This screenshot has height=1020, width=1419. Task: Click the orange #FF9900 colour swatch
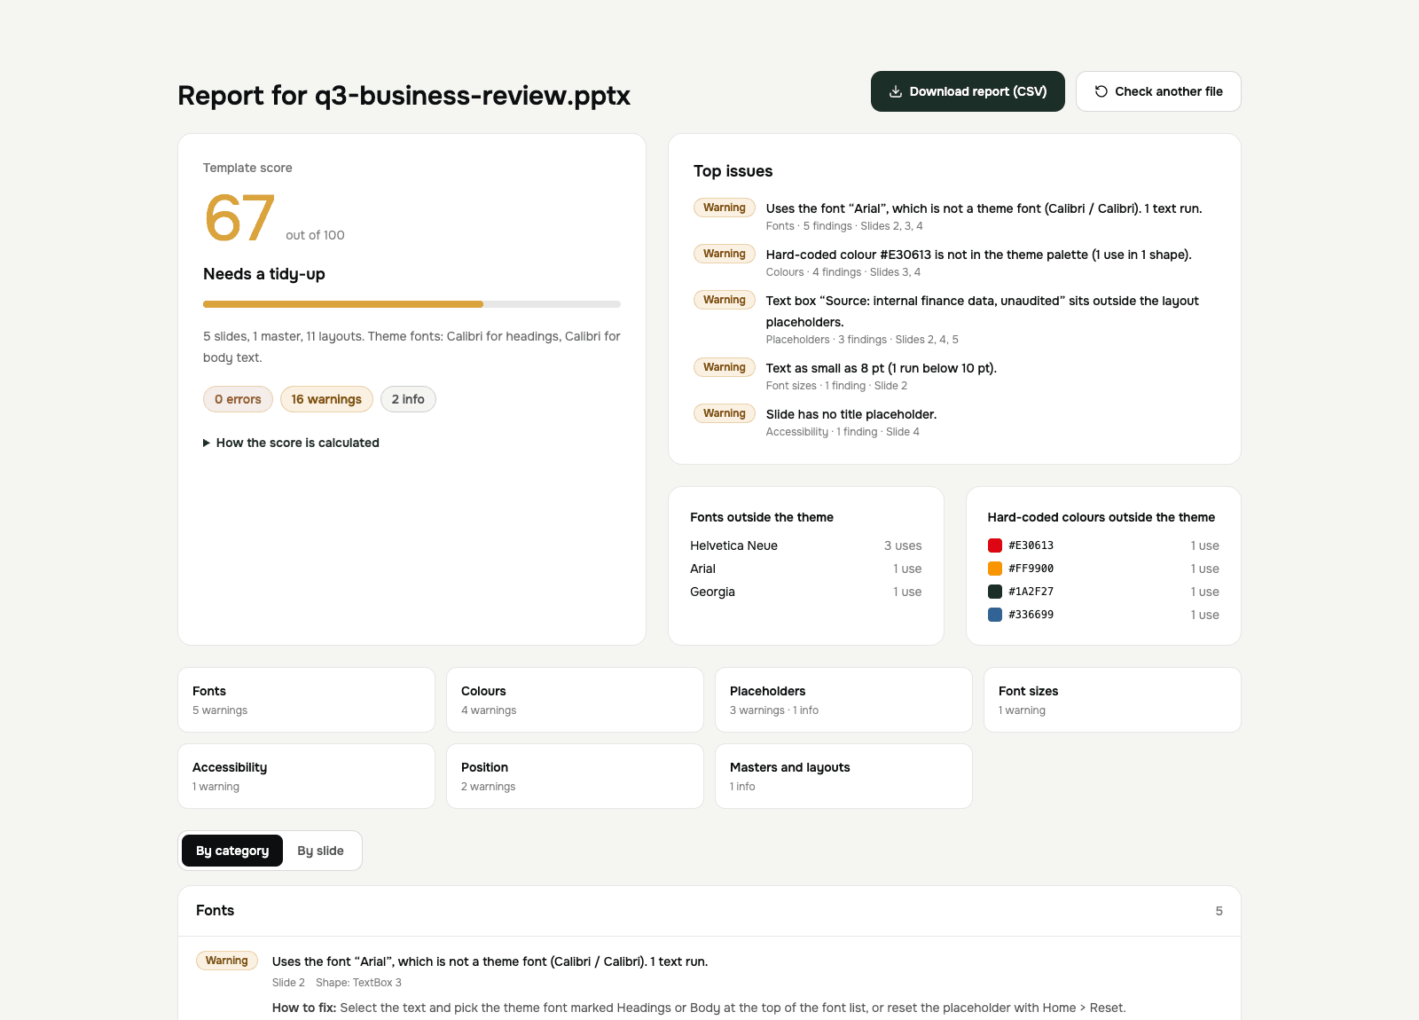pyautogui.click(x=995, y=569)
